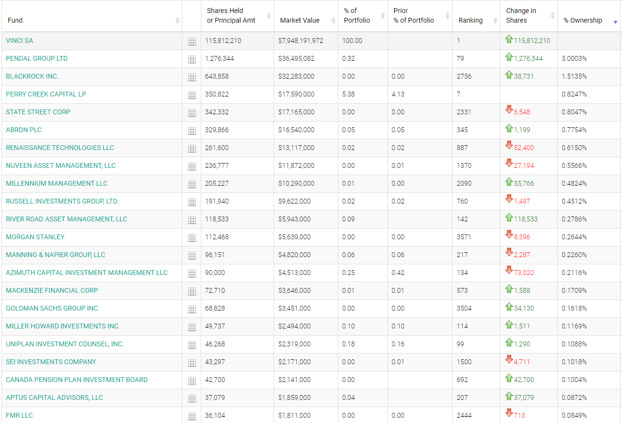Open the grid icon in MILLER HOWARD row
Image resolution: width=622 pixels, height=423 pixels.
click(192, 327)
